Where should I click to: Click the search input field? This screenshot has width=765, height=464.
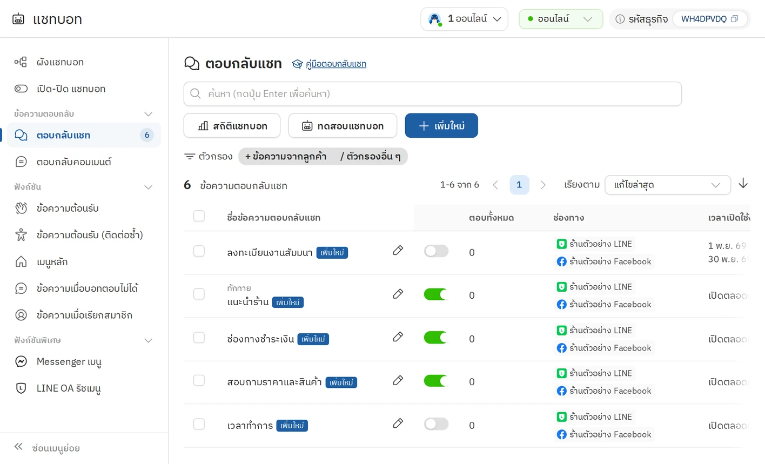[433, 94]
